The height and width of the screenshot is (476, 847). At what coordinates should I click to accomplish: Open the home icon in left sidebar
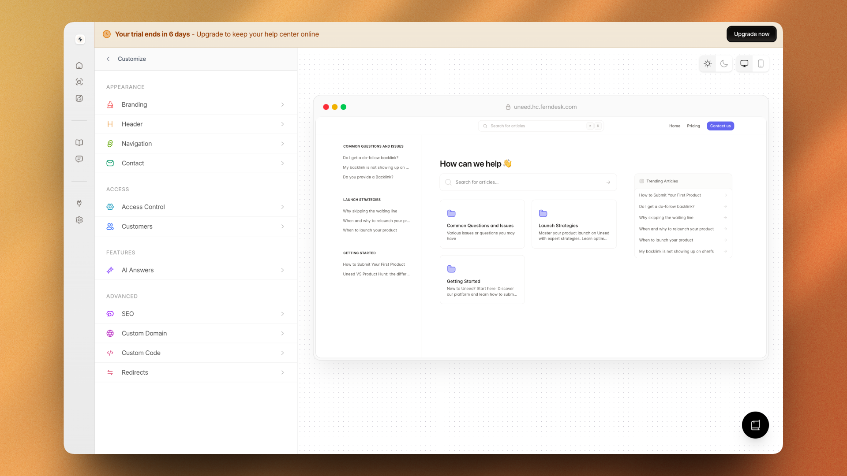[x=79, y=66]
